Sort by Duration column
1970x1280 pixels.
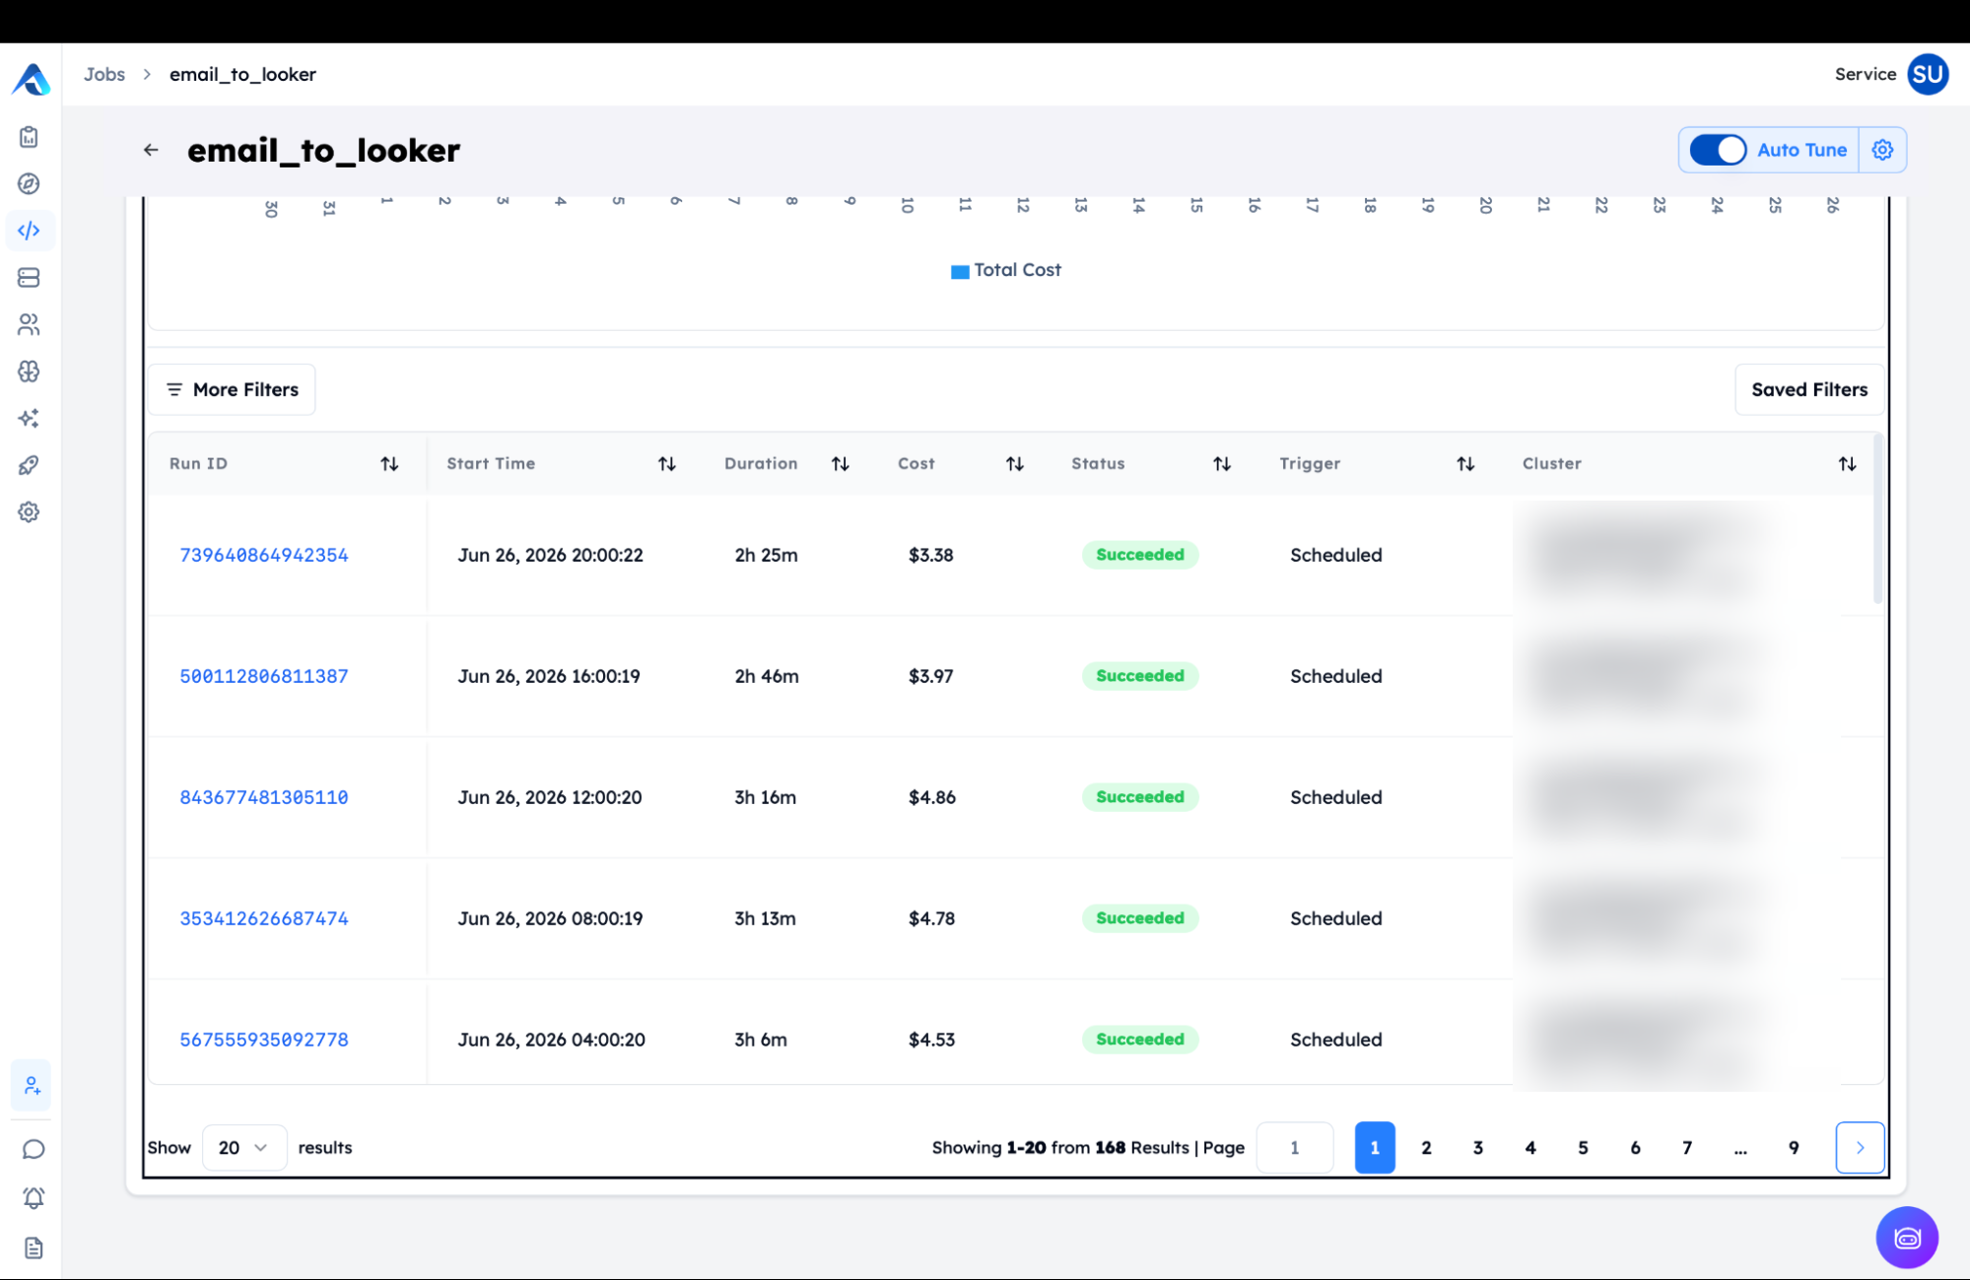click(x=840, y=464)
